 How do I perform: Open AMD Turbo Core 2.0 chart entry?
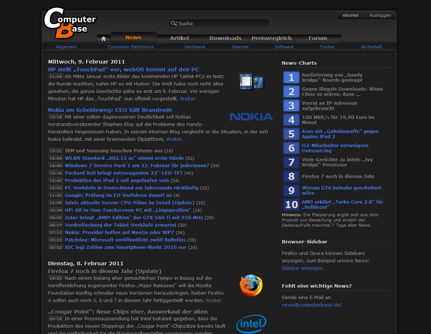[342, 204]
